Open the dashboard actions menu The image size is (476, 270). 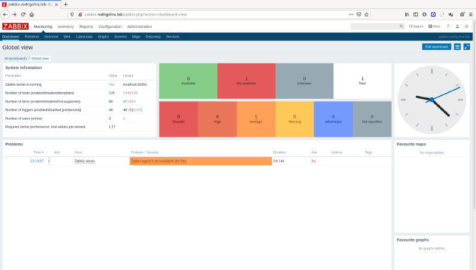(x=457, y=46)
